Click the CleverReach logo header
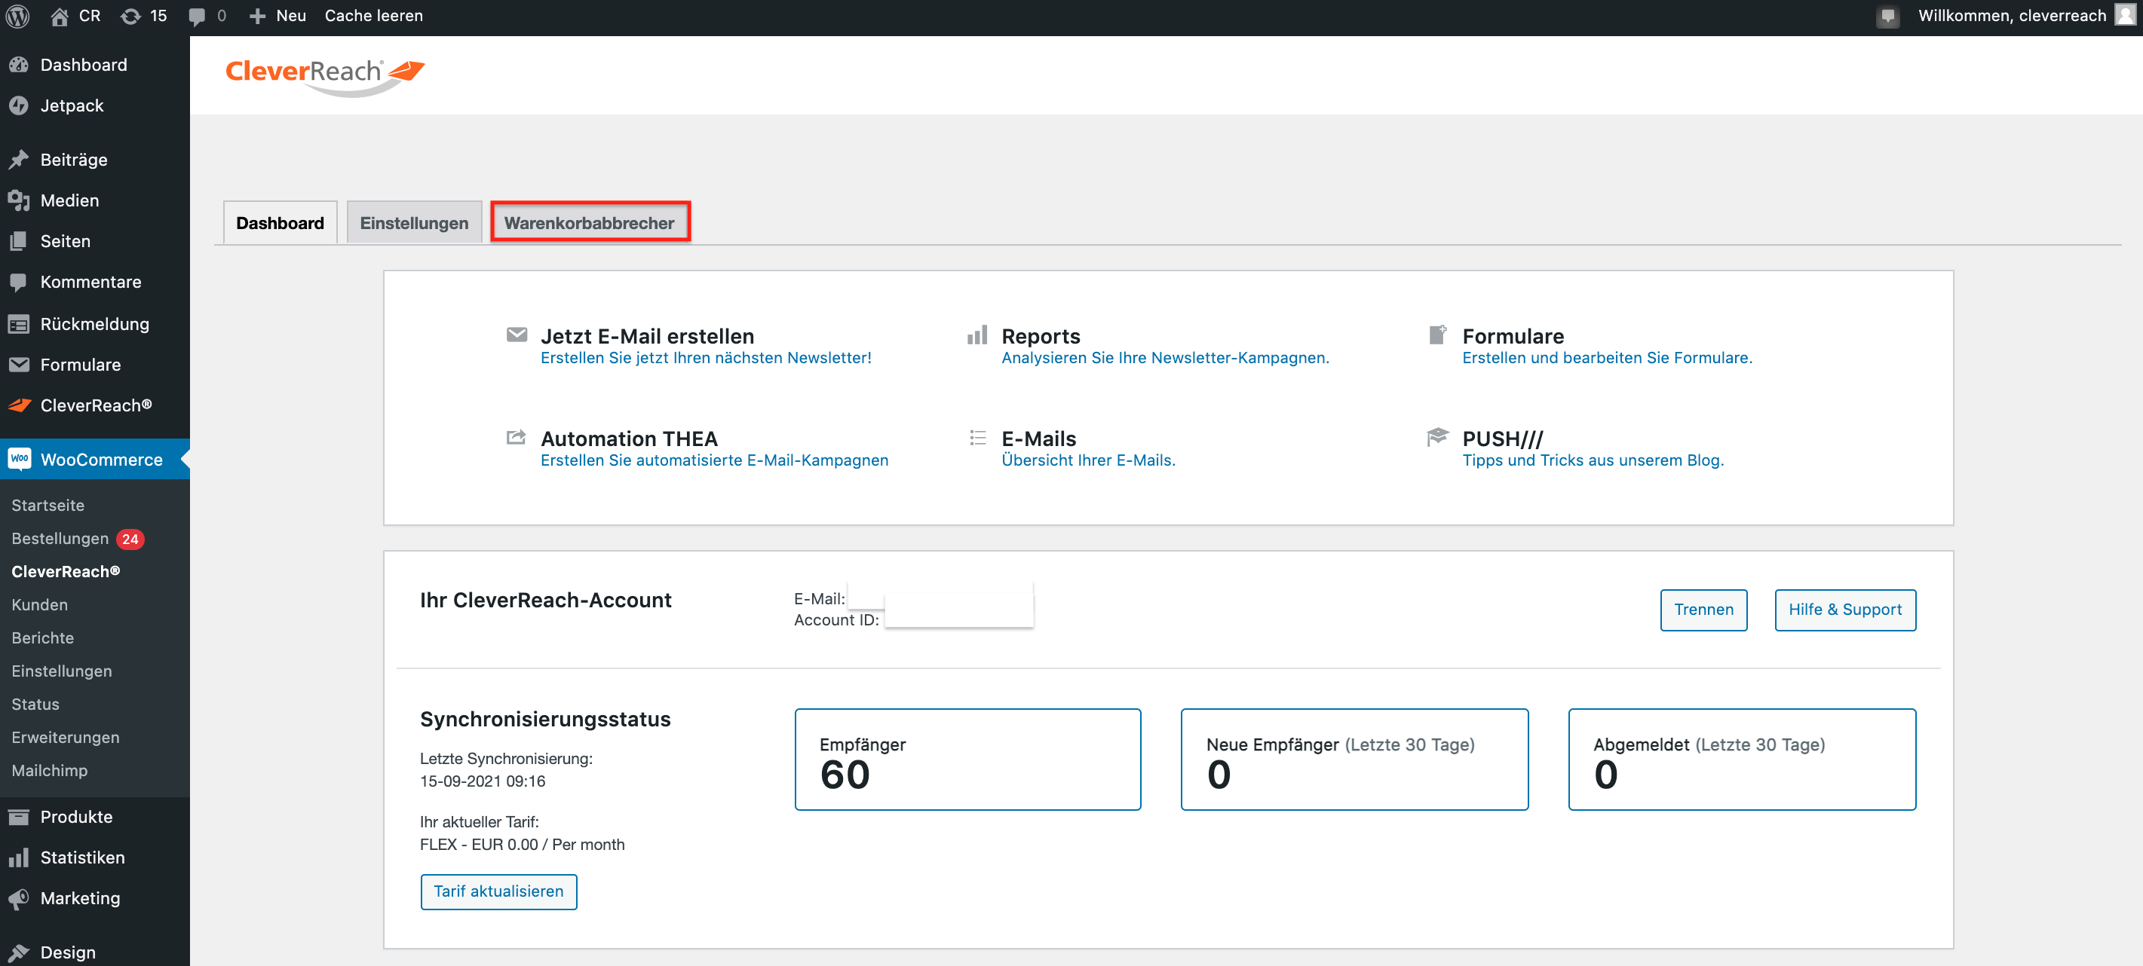 point(324,75)
